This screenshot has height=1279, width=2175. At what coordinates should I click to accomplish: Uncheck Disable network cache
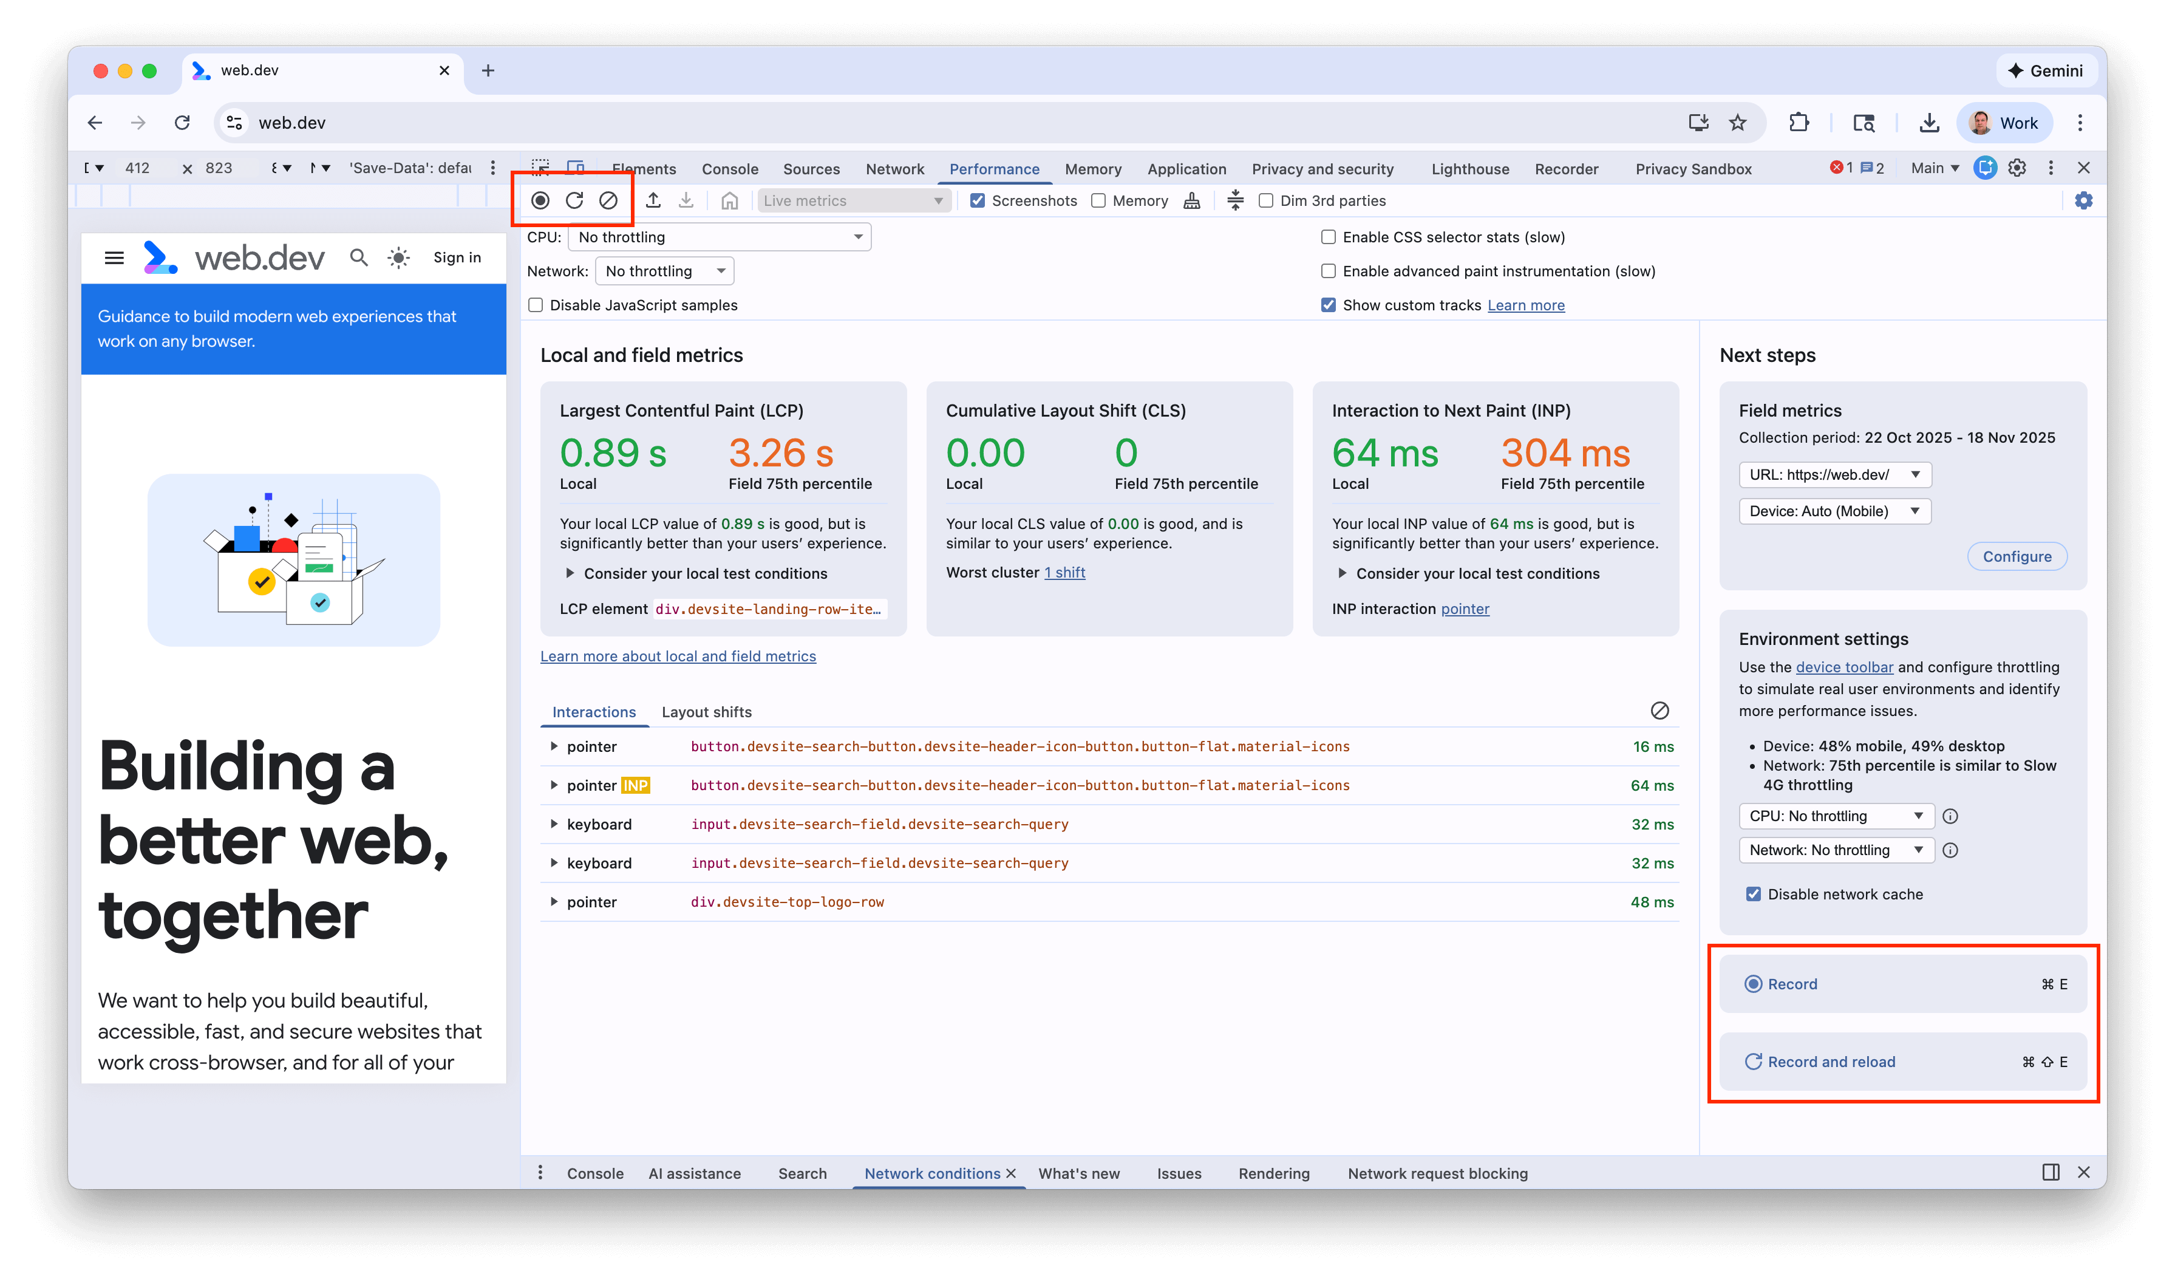coord(1753,893)
